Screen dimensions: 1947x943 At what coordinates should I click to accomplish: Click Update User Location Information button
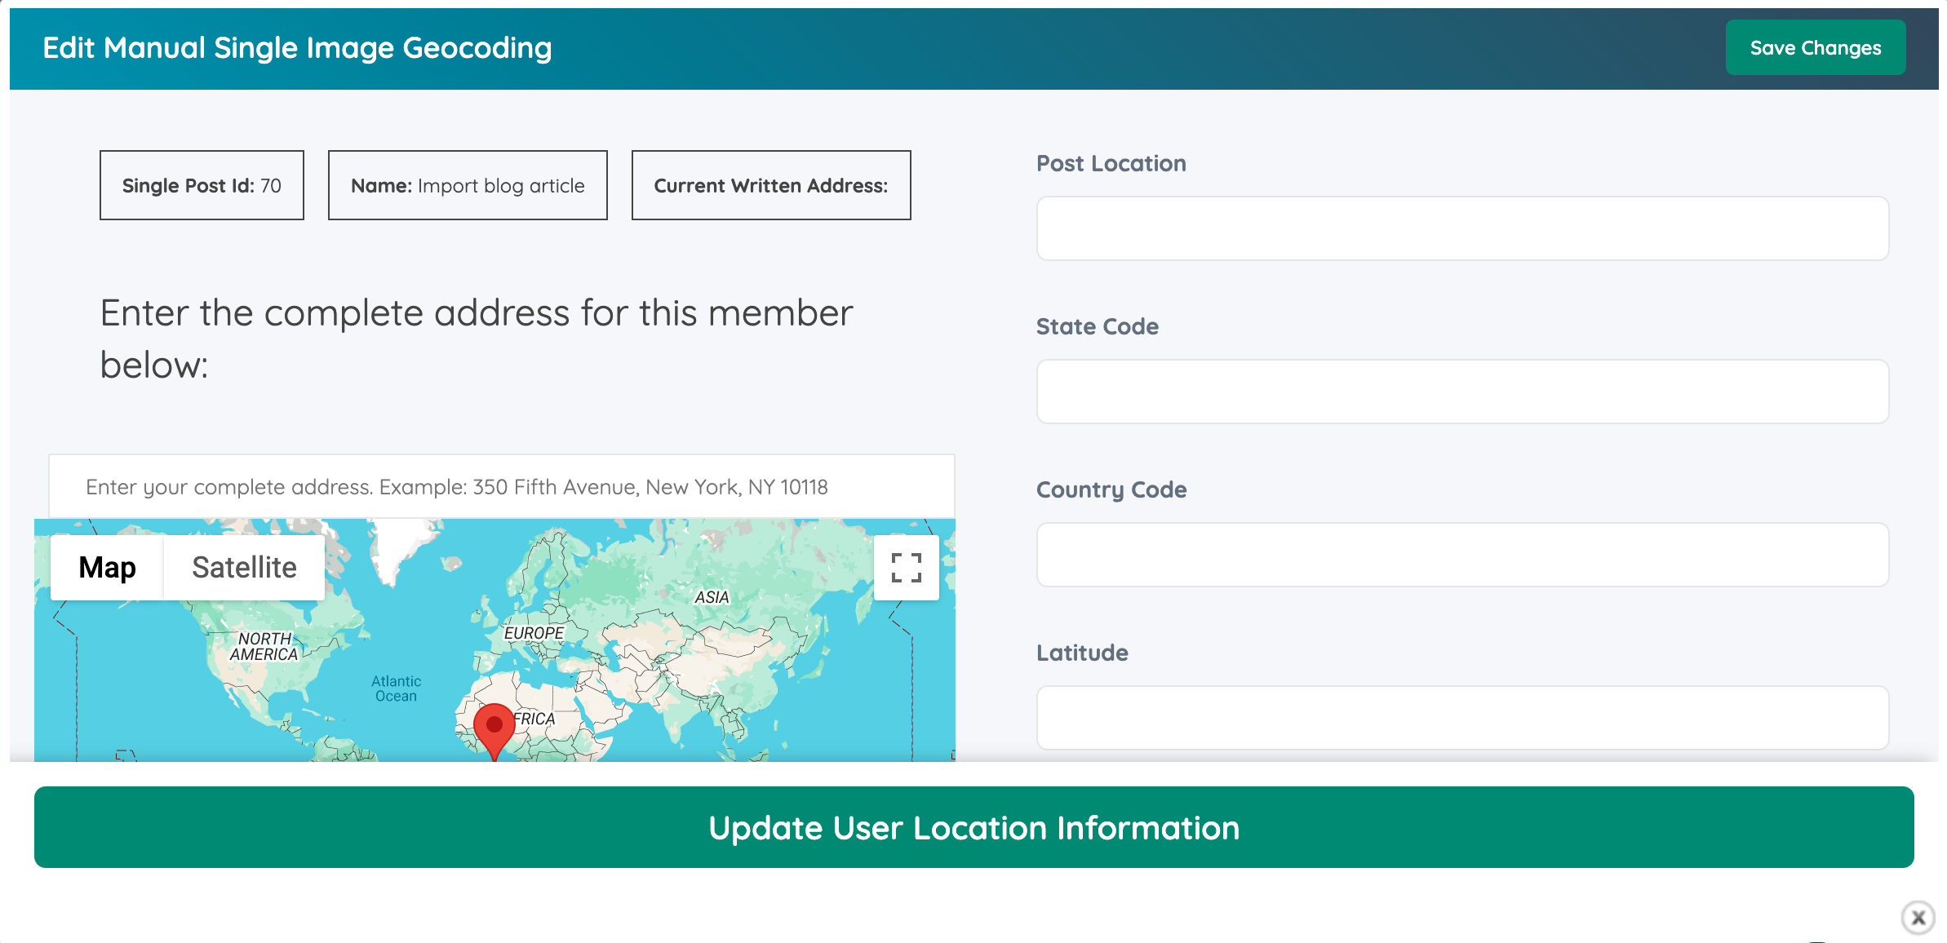973,828
